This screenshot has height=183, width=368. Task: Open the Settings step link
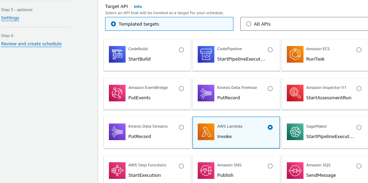tap(10, 18)
